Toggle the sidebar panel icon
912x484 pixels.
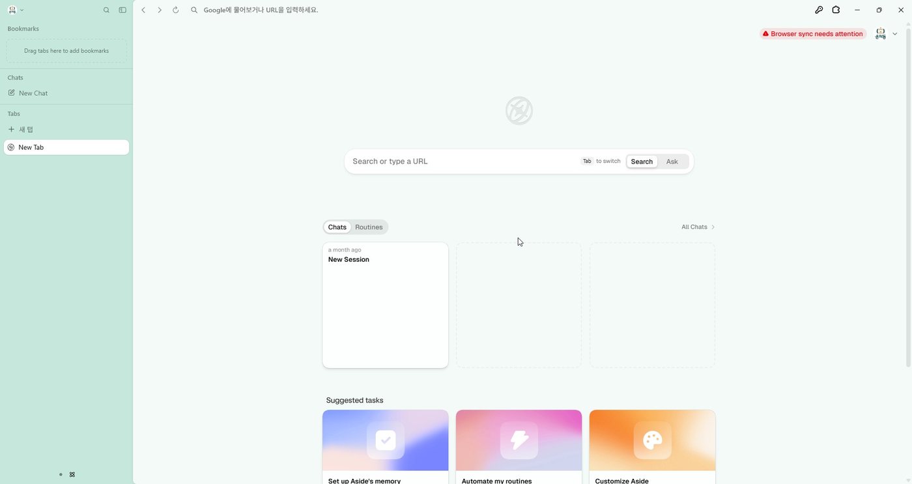(122, 10)
